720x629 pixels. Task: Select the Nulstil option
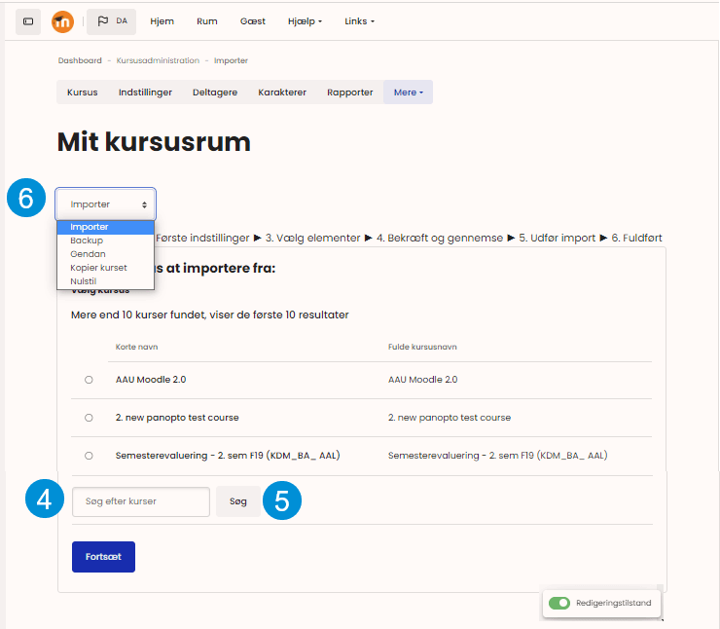click(x=84, y=281)
